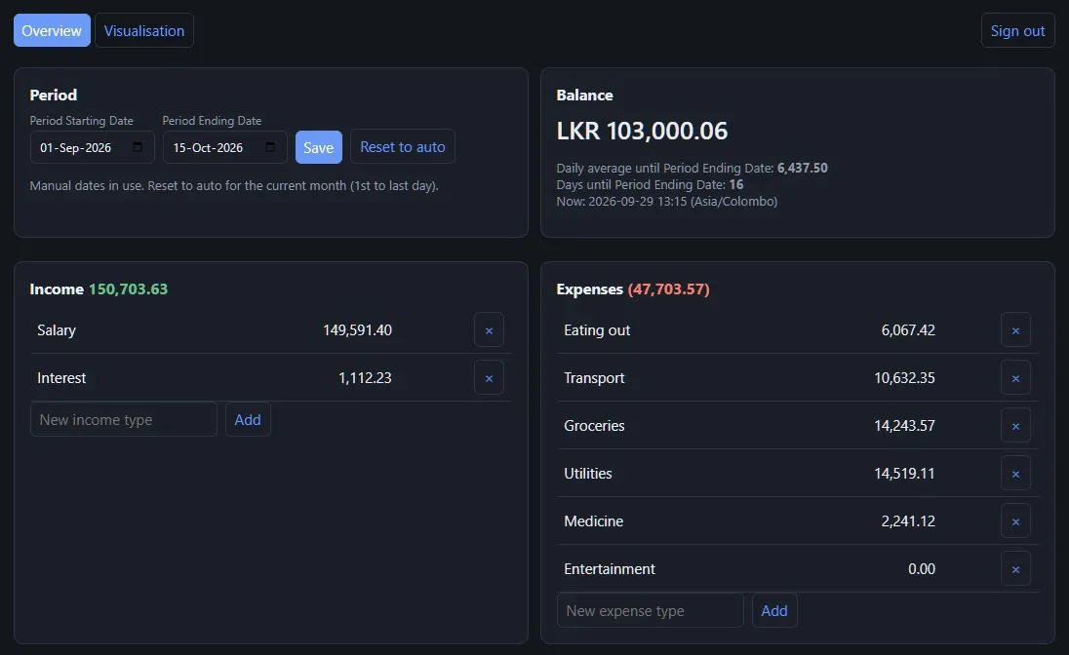Add the new income type
This screenshot has height=655, width=1069.
(x=248, y=420)
